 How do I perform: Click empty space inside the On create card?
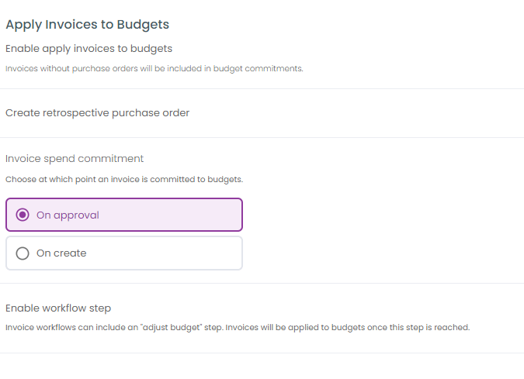[164, 253]
